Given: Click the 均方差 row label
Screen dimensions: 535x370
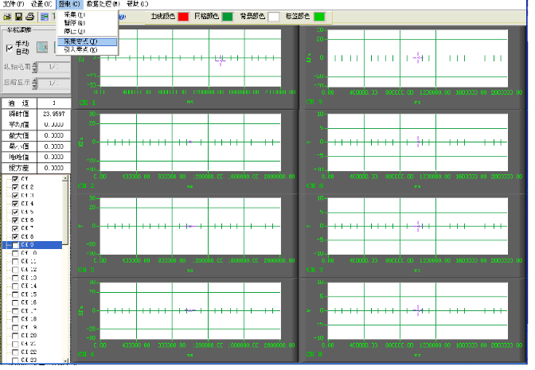Looking at the screenshot, I should click(x=19, y=169).
